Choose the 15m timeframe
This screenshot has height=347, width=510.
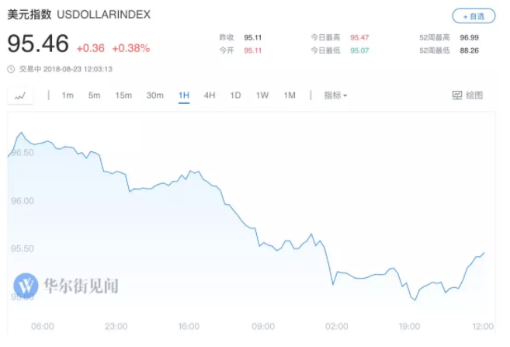coord(123,95)
